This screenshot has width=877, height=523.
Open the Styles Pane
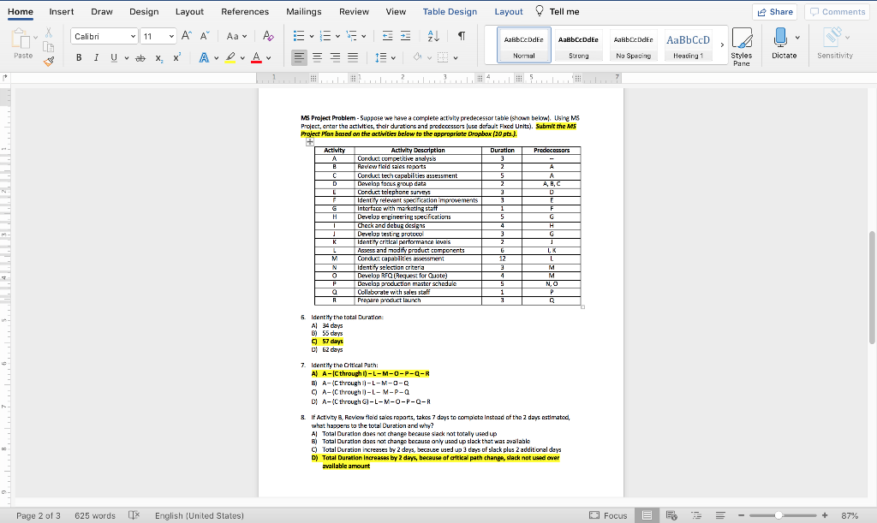(742, 45)
